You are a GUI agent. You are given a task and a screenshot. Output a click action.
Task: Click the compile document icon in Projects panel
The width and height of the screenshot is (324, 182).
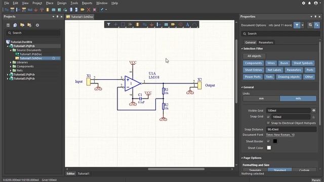(x=15, y=25)
